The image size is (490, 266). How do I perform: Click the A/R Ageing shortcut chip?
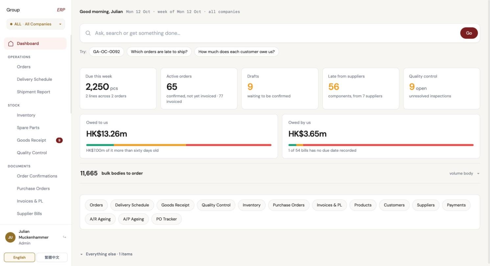tap(100, 219)
